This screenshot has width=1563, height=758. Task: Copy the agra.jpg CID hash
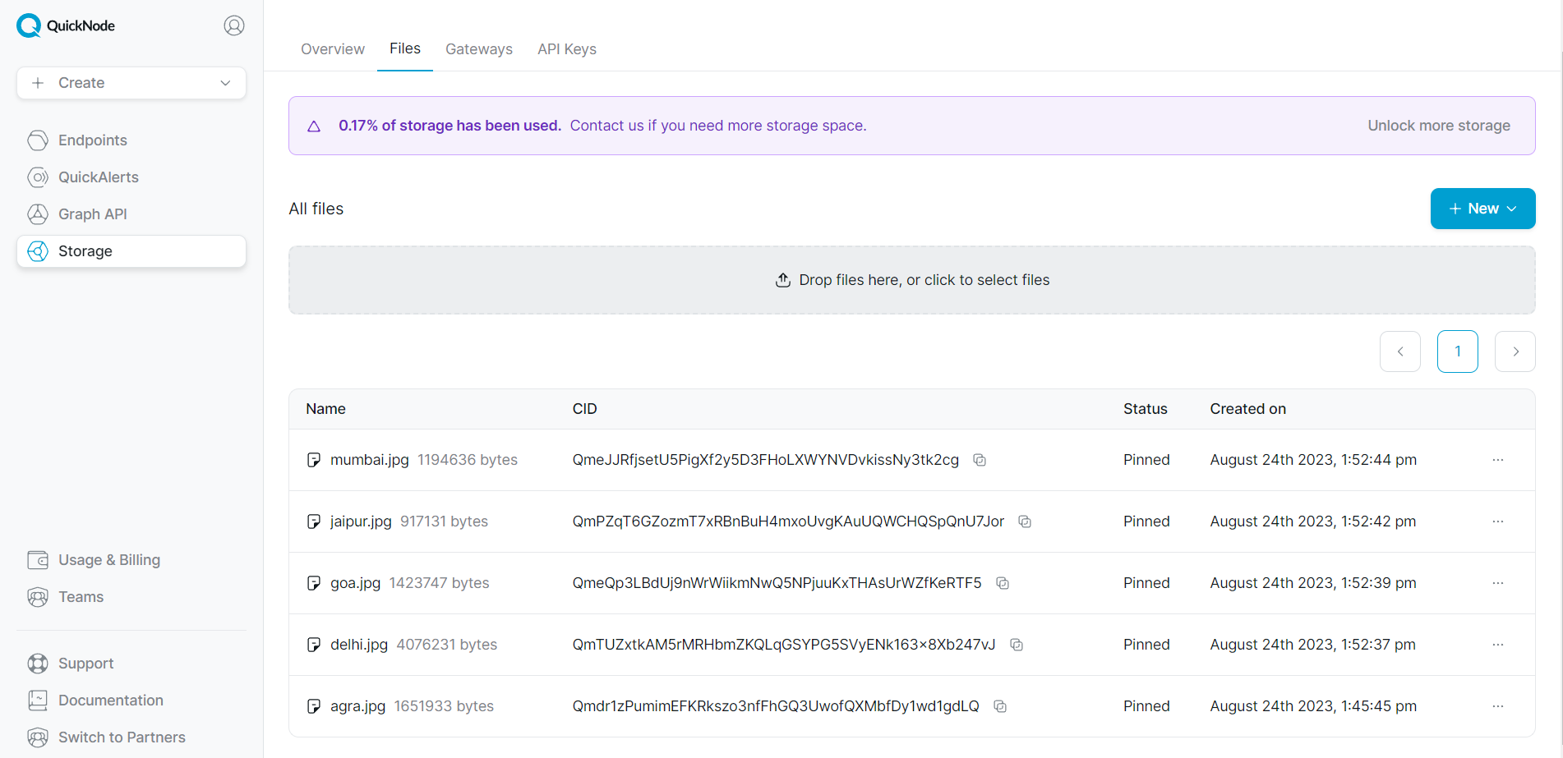[x=999, y=706]
